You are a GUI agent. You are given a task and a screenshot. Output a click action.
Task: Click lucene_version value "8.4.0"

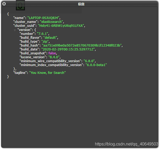tap(54, 57)
